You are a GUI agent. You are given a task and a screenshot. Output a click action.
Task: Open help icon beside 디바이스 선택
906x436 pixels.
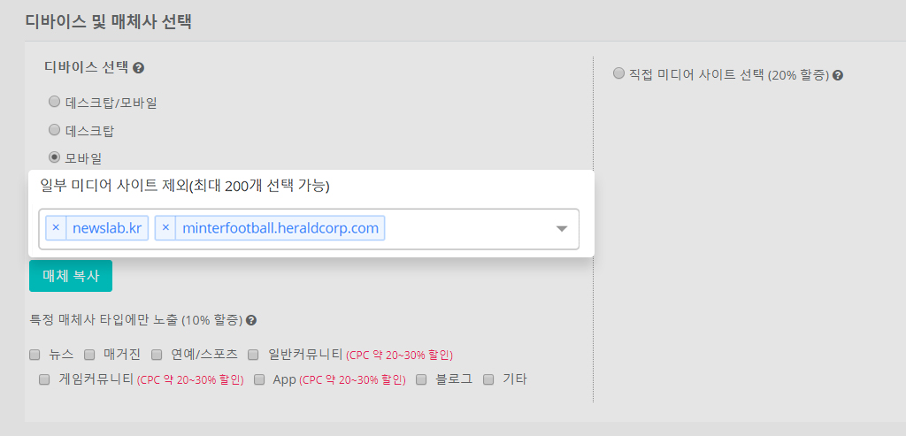coord(138,68)
